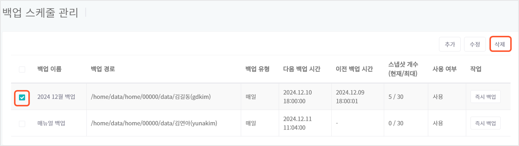Select the 다음 백업 시간 column header
Screen dimensions: 519x146
point(302,69)
